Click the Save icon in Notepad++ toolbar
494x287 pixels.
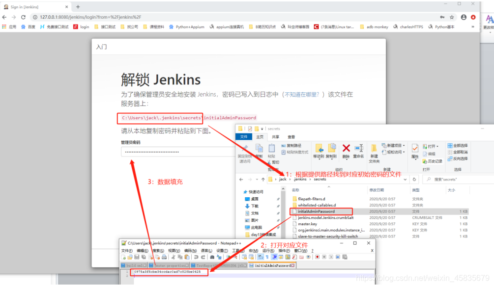[x=137, y=257]
